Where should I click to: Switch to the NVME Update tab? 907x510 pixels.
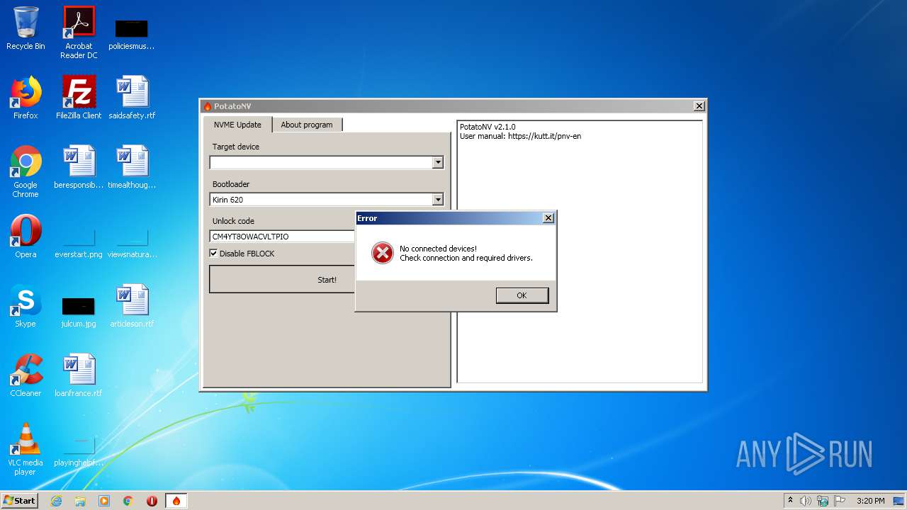click(x=238, y=125)
